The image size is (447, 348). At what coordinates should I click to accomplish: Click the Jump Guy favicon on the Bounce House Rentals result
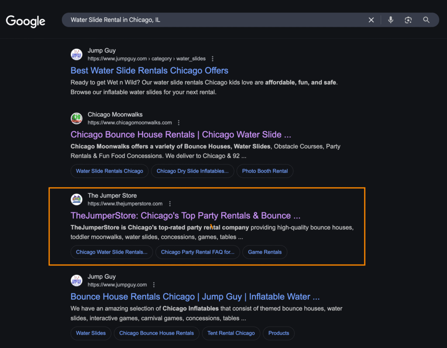[x=76, y=280]
